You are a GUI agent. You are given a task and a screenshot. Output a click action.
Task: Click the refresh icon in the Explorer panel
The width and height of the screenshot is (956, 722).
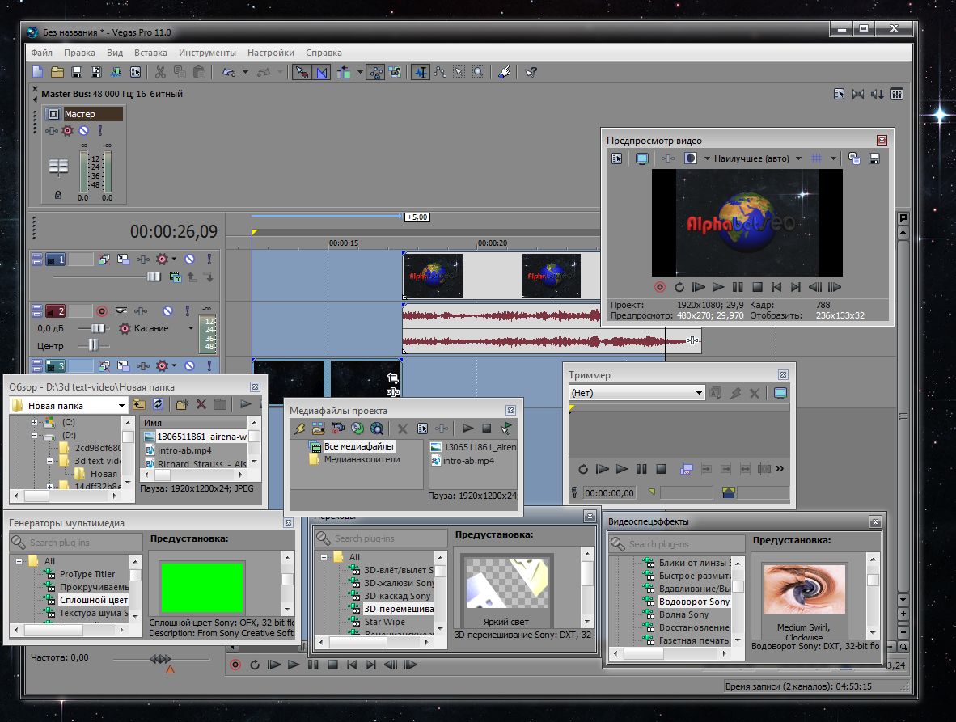[158, 404]
